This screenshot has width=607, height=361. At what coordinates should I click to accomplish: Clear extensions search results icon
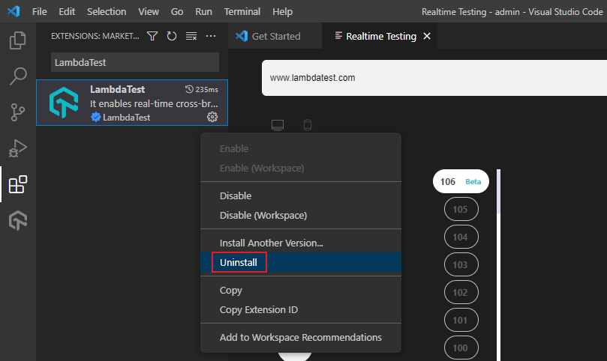(x=191, y=36)
